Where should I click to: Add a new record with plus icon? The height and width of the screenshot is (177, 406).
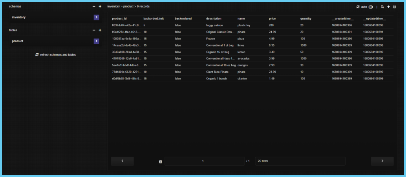(388, 7)
